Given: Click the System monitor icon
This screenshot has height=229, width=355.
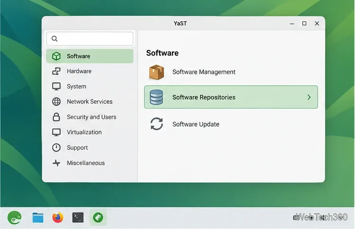Looking at the screenshot, I should pos(56,86).
